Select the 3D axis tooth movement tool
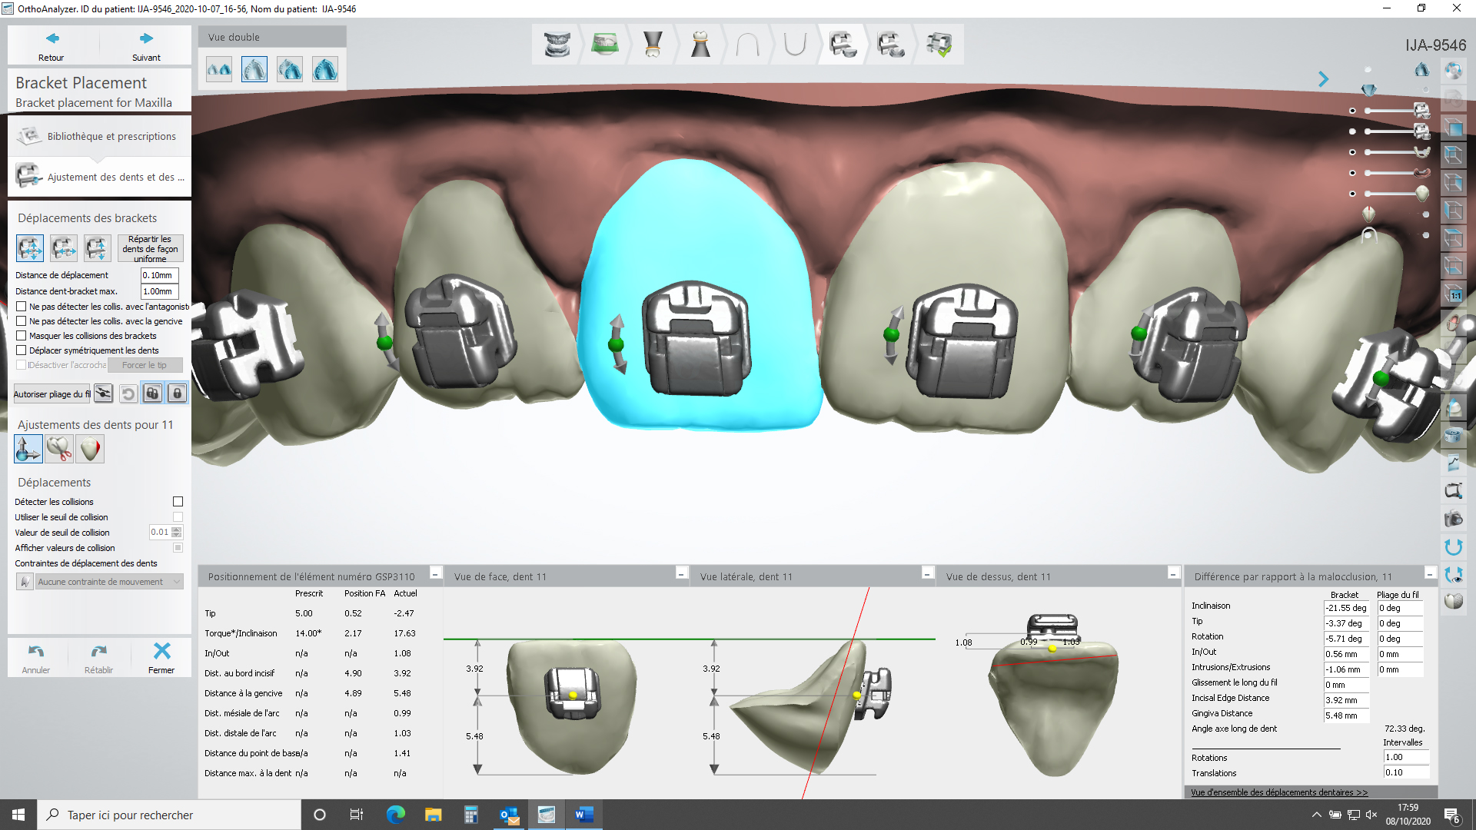Screen dimensions: 1476x830 pyautogui.click(x=28, y=448)
